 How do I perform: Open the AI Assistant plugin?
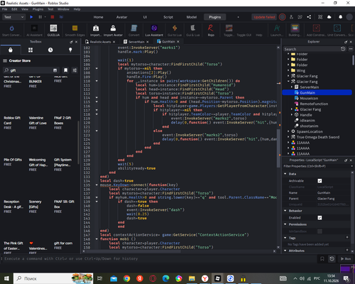(34, 31)
